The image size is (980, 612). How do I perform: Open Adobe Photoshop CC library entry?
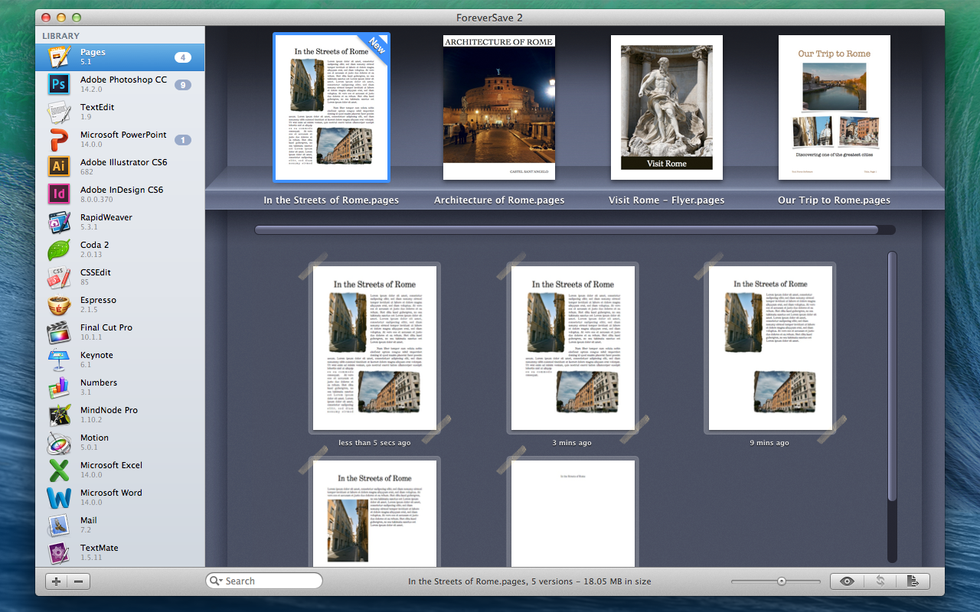click(x=119, y=85)
